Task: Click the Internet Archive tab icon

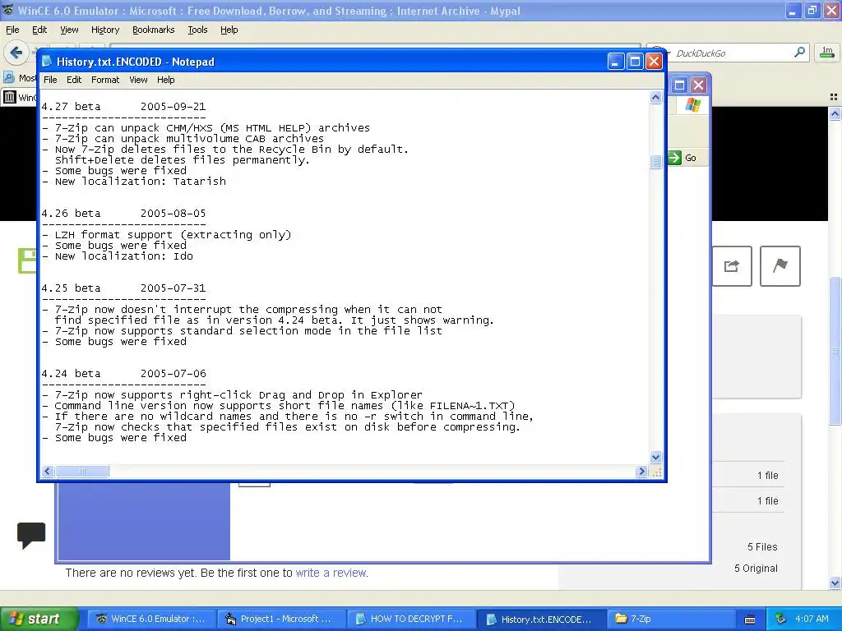Action: click(10, 97)
